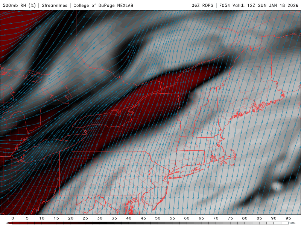Click the colorbar label "40"
This screenshot has height=225, width=301.
129,218
